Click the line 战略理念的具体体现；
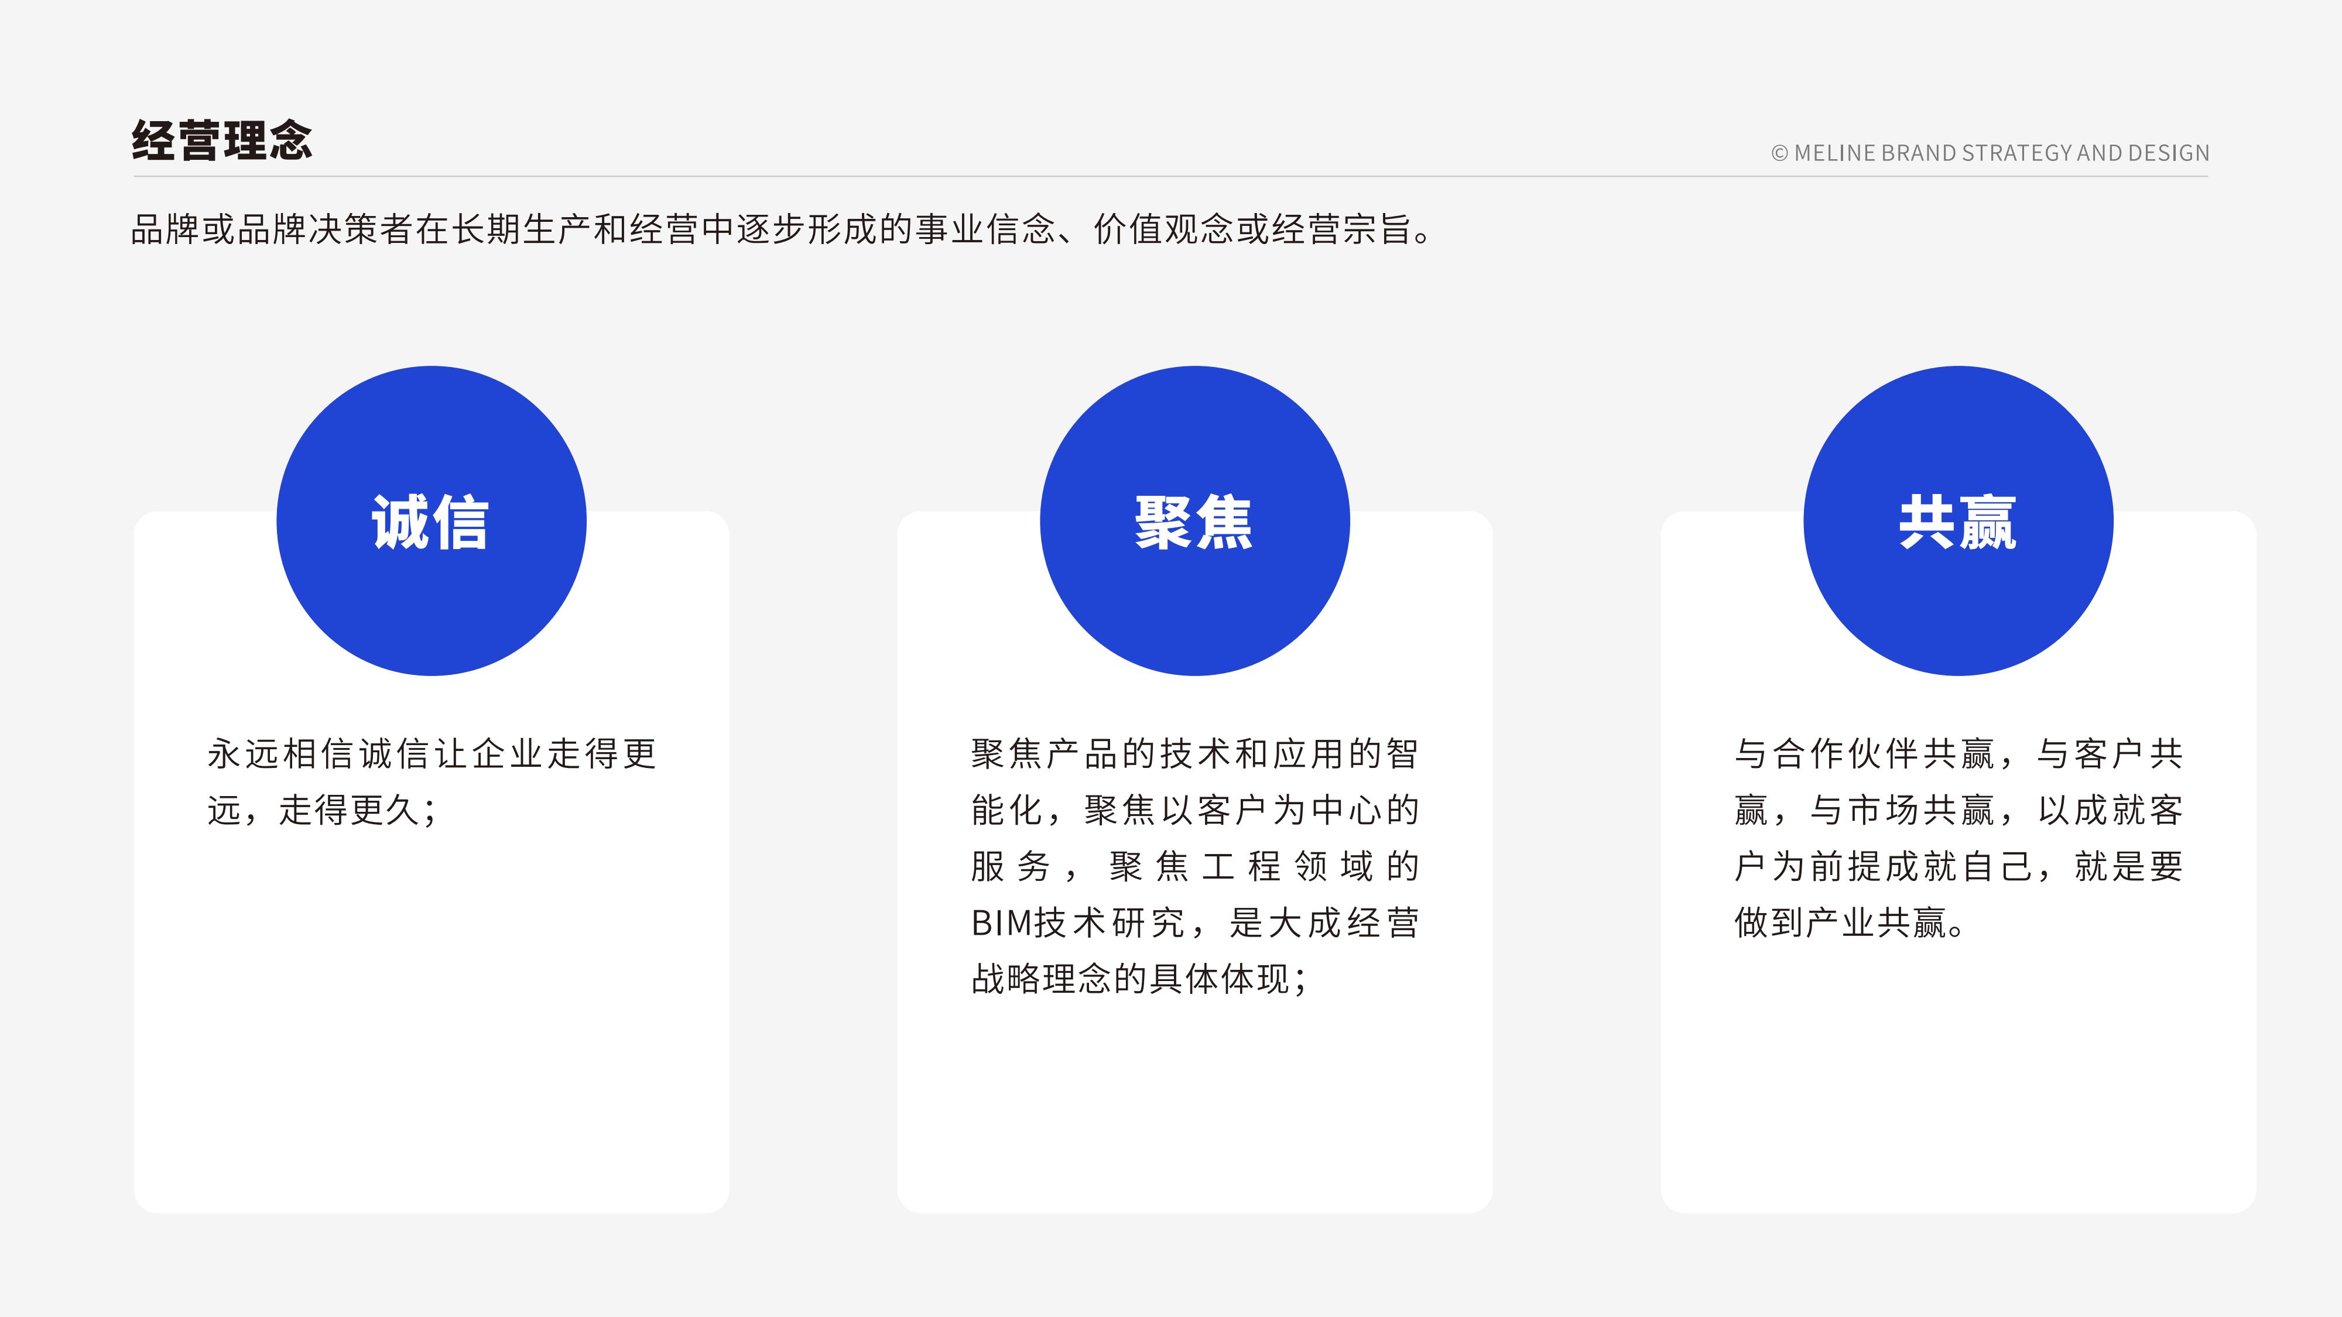The width and height of the screenshot is (2342, 1317). click(x=1139, y=979)
